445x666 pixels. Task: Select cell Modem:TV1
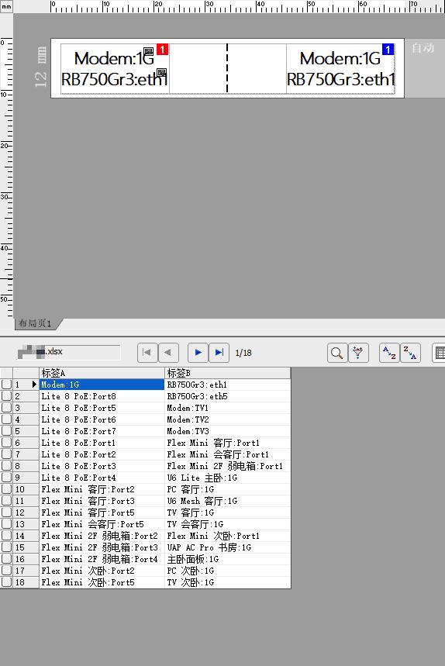tap(227, 408)
